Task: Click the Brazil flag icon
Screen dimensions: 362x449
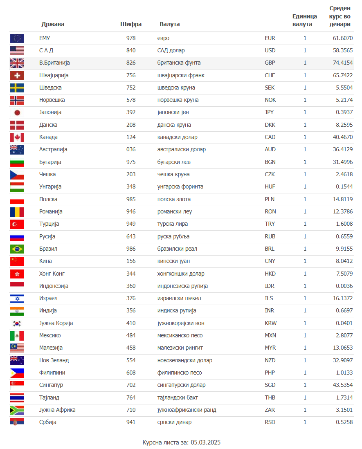Action: [x=17, y=249]
